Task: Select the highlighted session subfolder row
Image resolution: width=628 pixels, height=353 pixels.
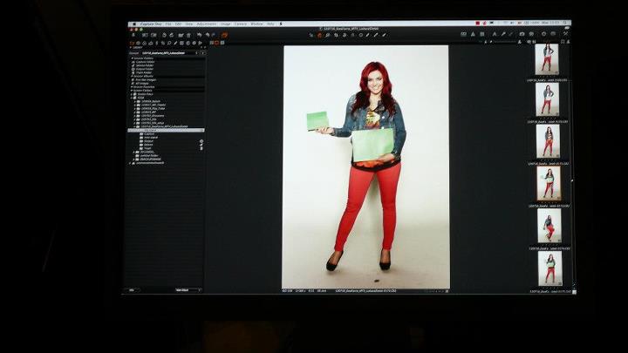Action: (166, 130)
